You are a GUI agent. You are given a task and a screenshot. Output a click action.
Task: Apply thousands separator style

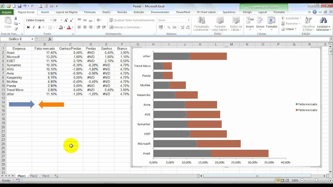point(174,27)
